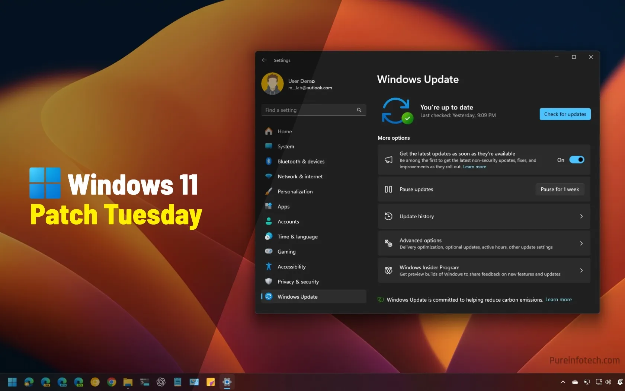The width and height of the screenshot is (625, 391).
Task: Click the Update history row title
Action: click(417, 216)
